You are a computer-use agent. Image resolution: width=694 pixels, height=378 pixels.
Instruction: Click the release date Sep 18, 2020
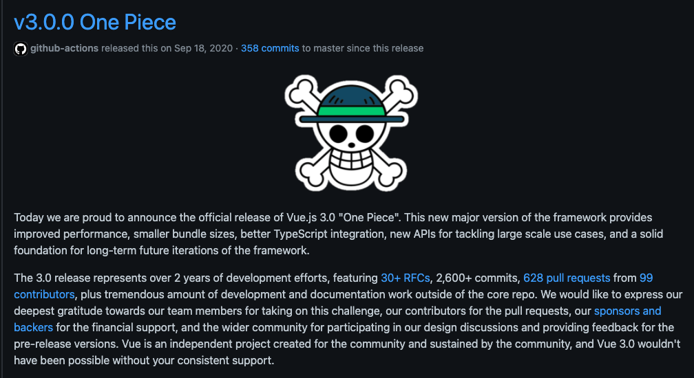point(204,48)
